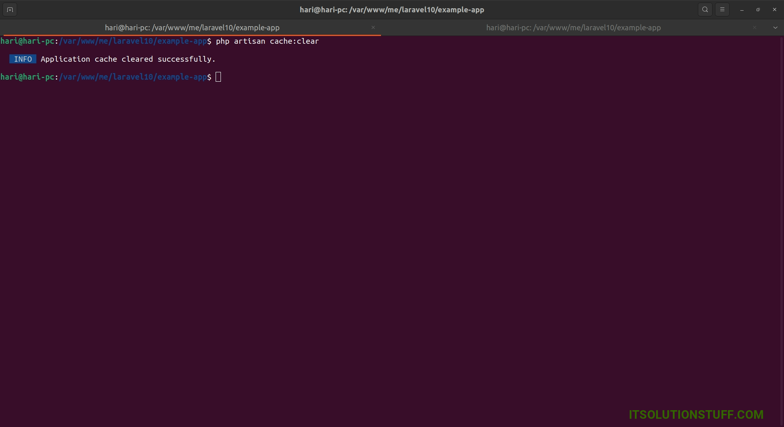Click the directory path in first prompt line
Screen dimensions: 784x427
133,42
